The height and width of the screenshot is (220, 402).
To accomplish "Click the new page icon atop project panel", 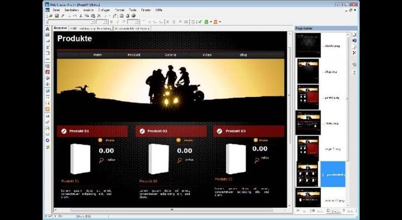I will (355, 35).
